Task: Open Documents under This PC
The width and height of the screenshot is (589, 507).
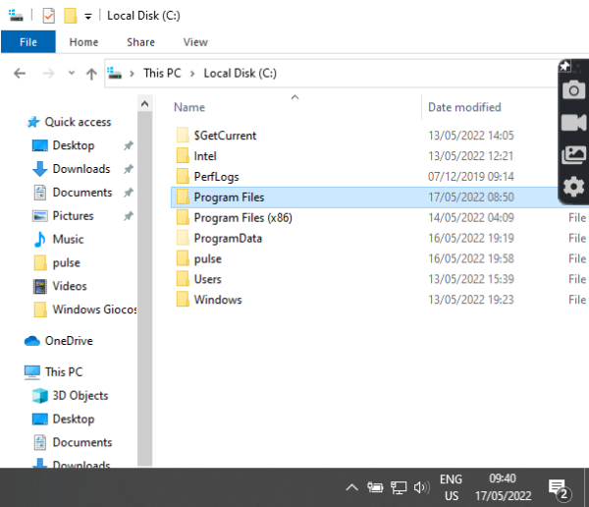Action: tap(82, 442)
